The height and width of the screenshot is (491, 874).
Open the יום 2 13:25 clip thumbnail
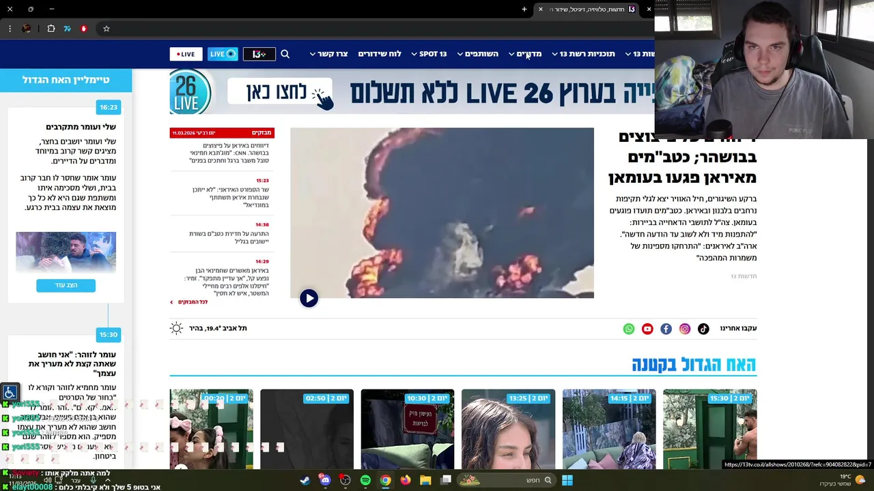508,429
